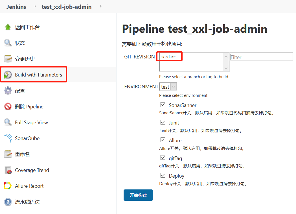The width and height of the screenshot is (296, 214).
Task: Click the SonarQube wave icon
Action: 8,138
